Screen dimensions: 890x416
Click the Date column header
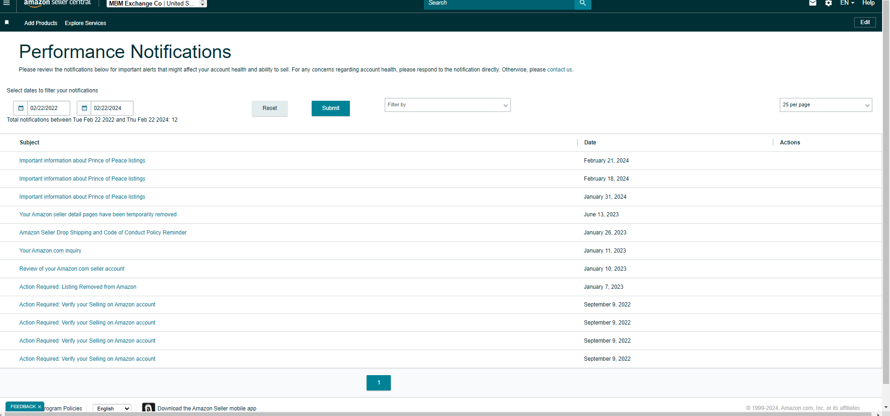tap(590, 143)
